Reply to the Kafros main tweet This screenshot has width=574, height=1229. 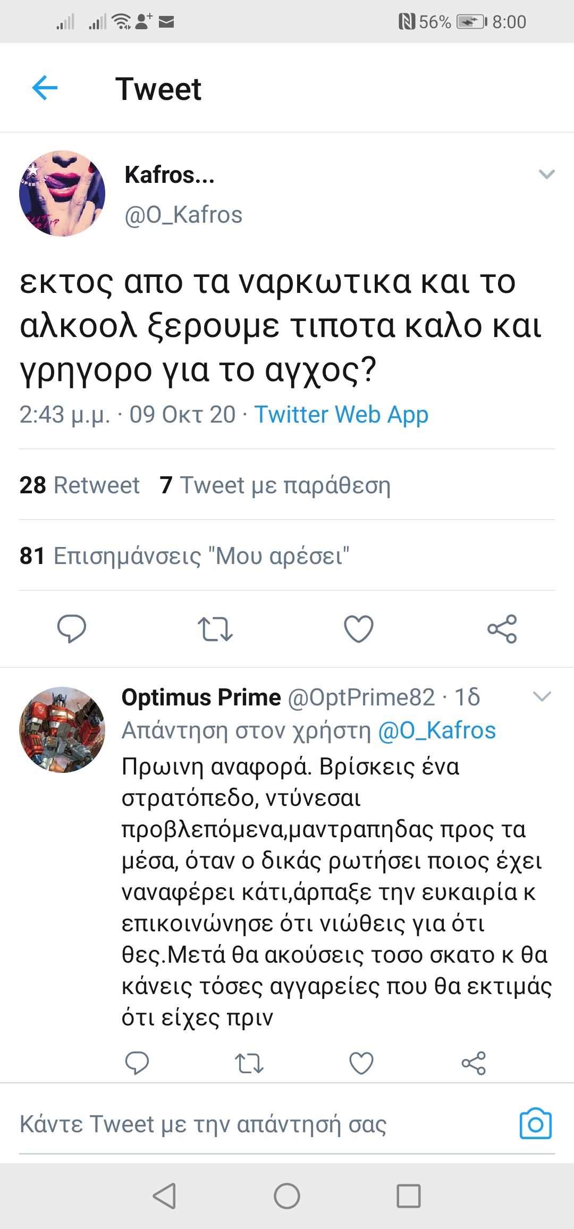(x=71, y=628)
